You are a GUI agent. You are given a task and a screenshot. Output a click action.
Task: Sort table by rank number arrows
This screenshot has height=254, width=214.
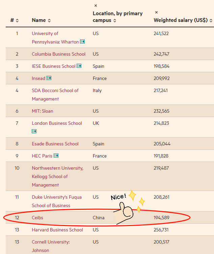click(17, 21)
